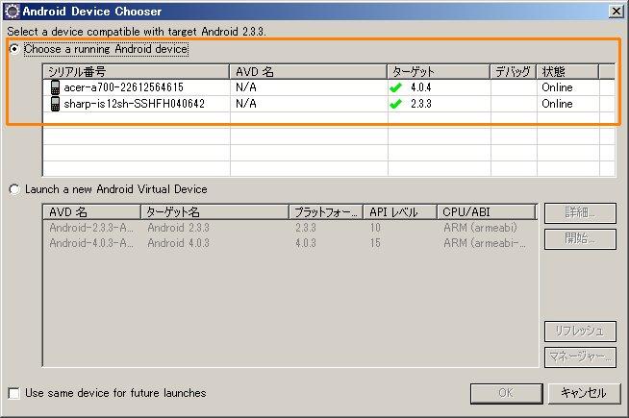Click Online status of sharp-is12sh row
The height and width of the screenshot is (418, 629).
557,104
